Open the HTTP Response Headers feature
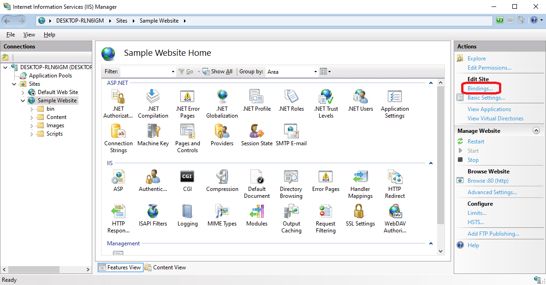Image resolution: width=546 pixels, height=285 pixels. [x=118, y=219]
